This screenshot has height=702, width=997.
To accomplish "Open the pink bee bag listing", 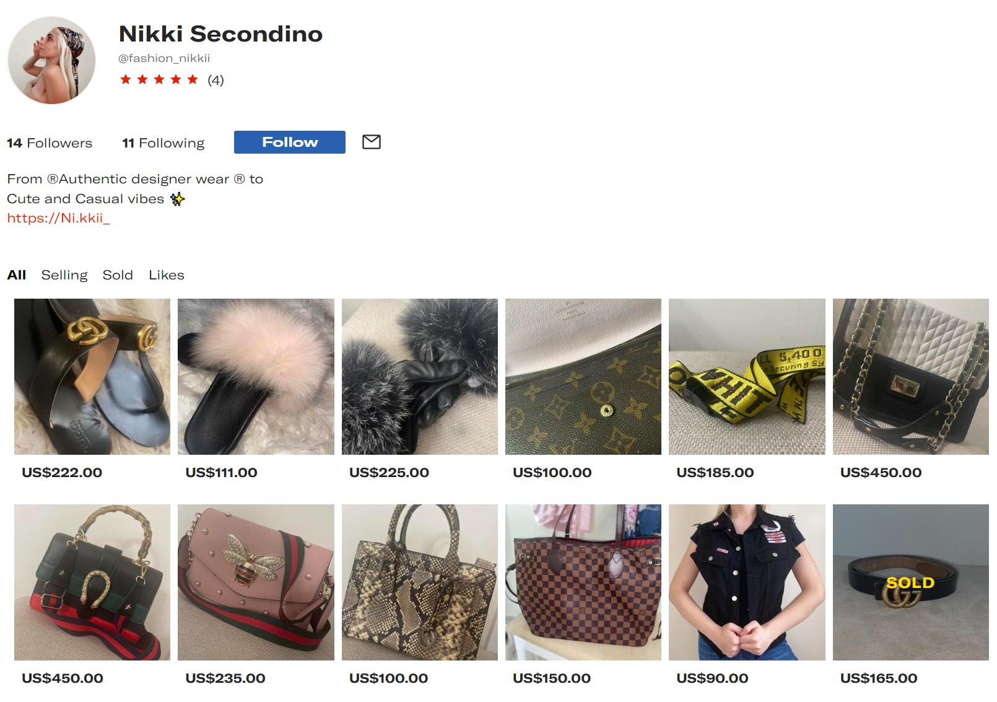I will click(x=256, y=582).
